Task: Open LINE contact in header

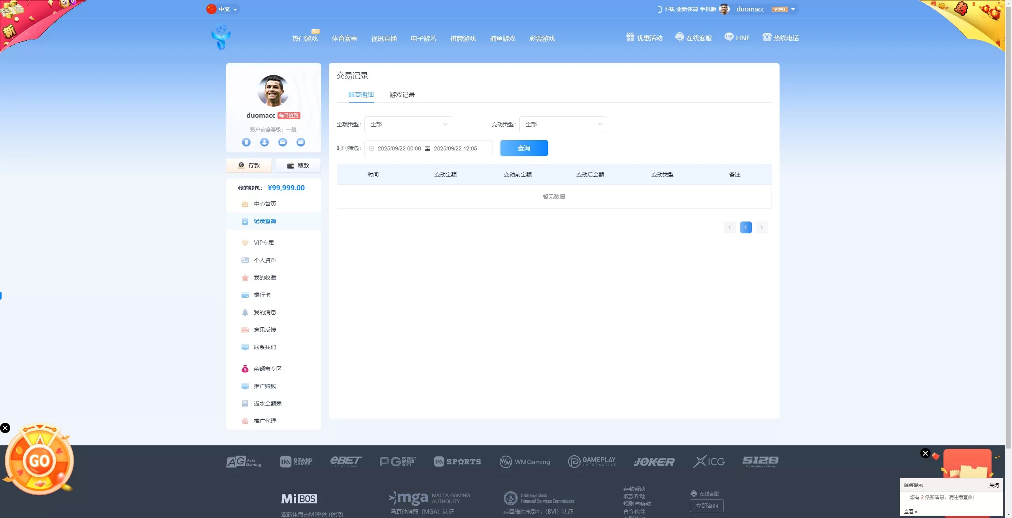Action: [737, 38]
